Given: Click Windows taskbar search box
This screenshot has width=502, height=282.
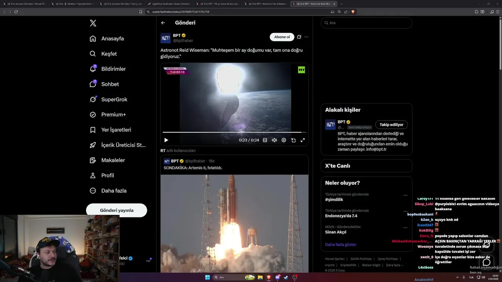Looking at the screenshot, I should 234,277.
